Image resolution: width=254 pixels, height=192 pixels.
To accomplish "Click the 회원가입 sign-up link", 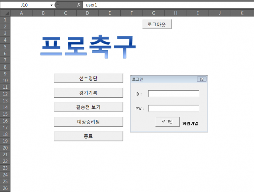I will pyautogui.click(x=190, y=123).
